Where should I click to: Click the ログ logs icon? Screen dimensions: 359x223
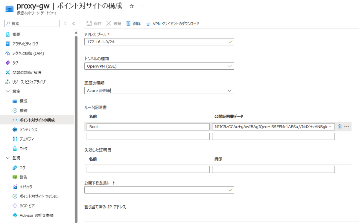click(15, 168)
